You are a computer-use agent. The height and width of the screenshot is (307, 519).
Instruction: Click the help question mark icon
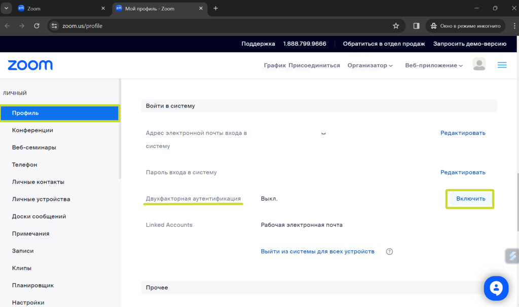[389, 251]
